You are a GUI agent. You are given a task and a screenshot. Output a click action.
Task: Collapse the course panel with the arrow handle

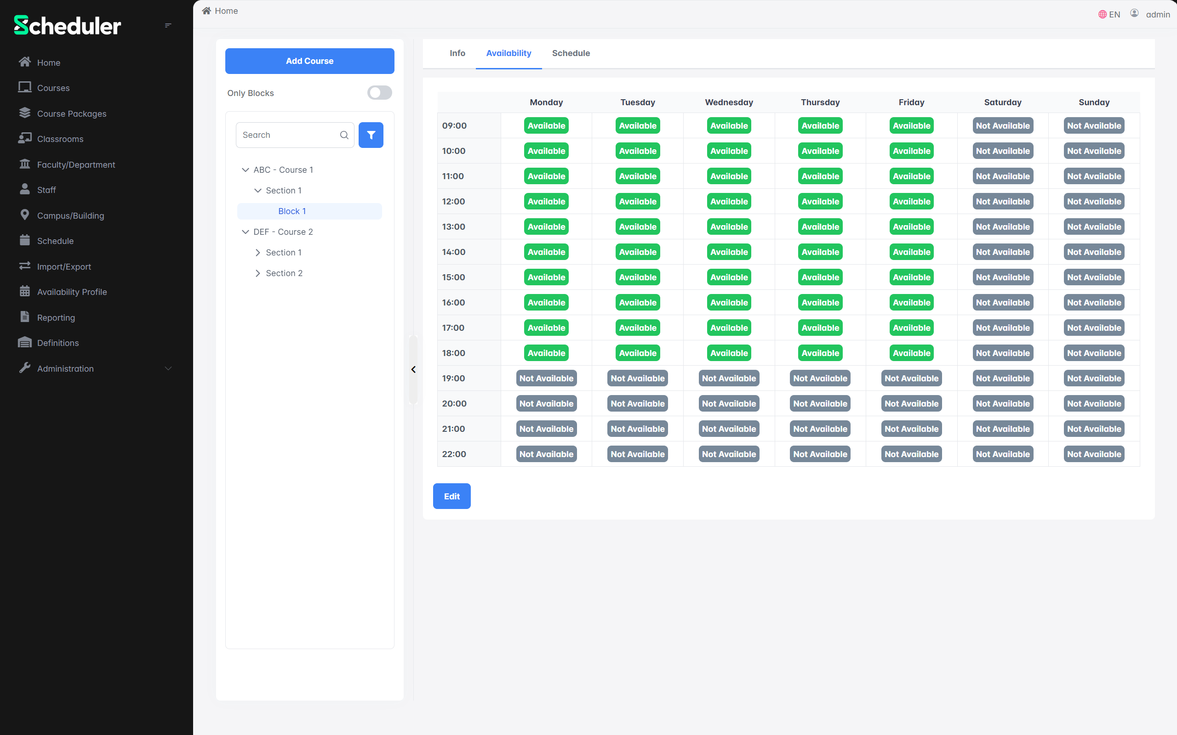[x=413, y=369]
